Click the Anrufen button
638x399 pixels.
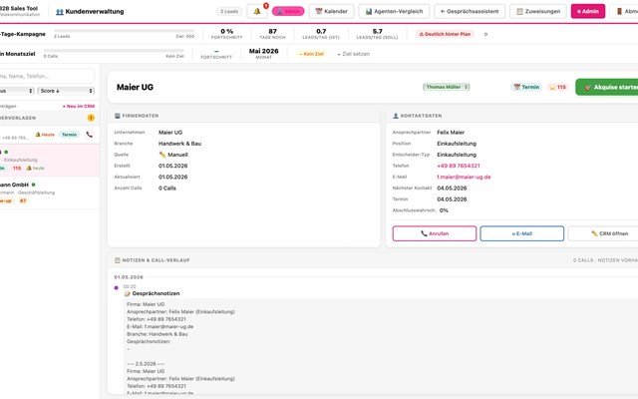435,233
